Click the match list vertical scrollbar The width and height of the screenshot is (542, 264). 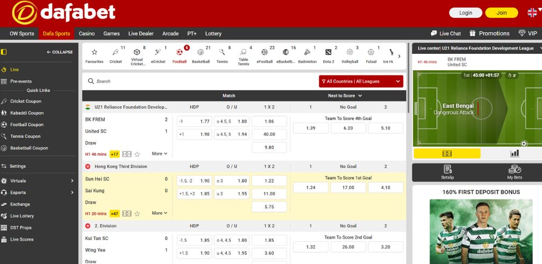click(408, 78)
